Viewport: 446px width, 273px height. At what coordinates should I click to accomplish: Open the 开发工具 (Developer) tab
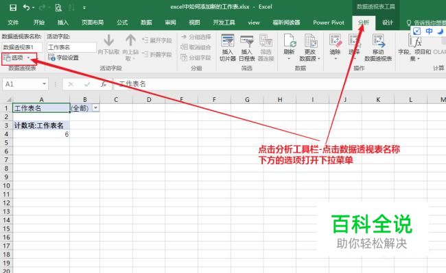224,23
